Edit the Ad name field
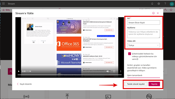The width and height of the screenshot is (175, 99). 144,23
